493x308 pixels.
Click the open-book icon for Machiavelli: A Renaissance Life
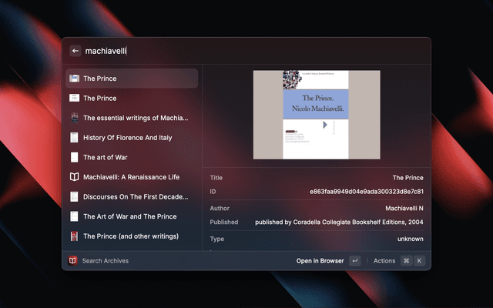[74, 177]
